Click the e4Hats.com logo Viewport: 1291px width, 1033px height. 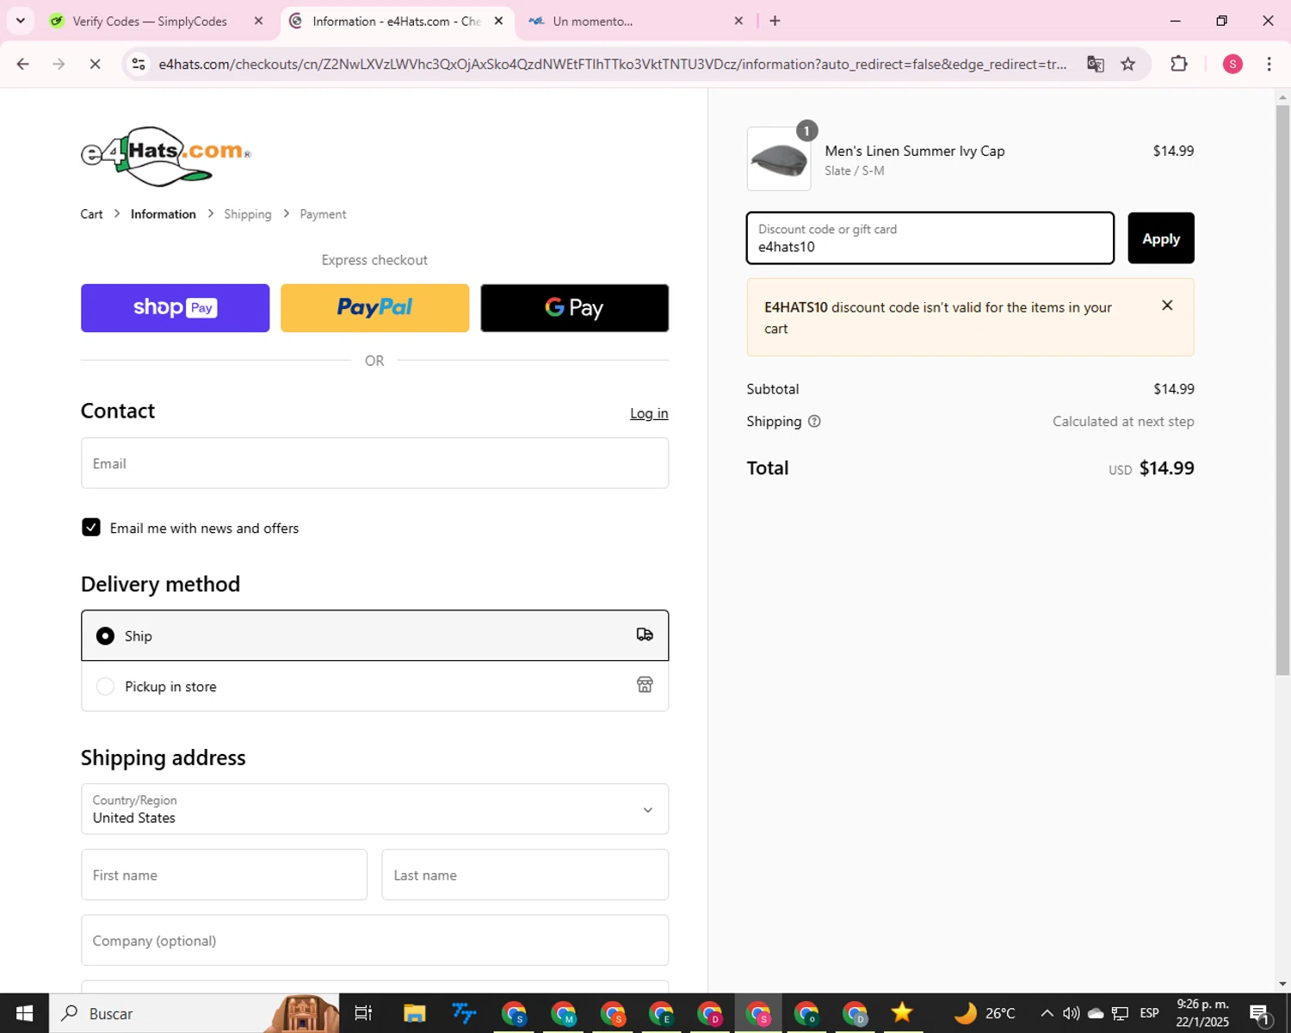click(166, 156)
